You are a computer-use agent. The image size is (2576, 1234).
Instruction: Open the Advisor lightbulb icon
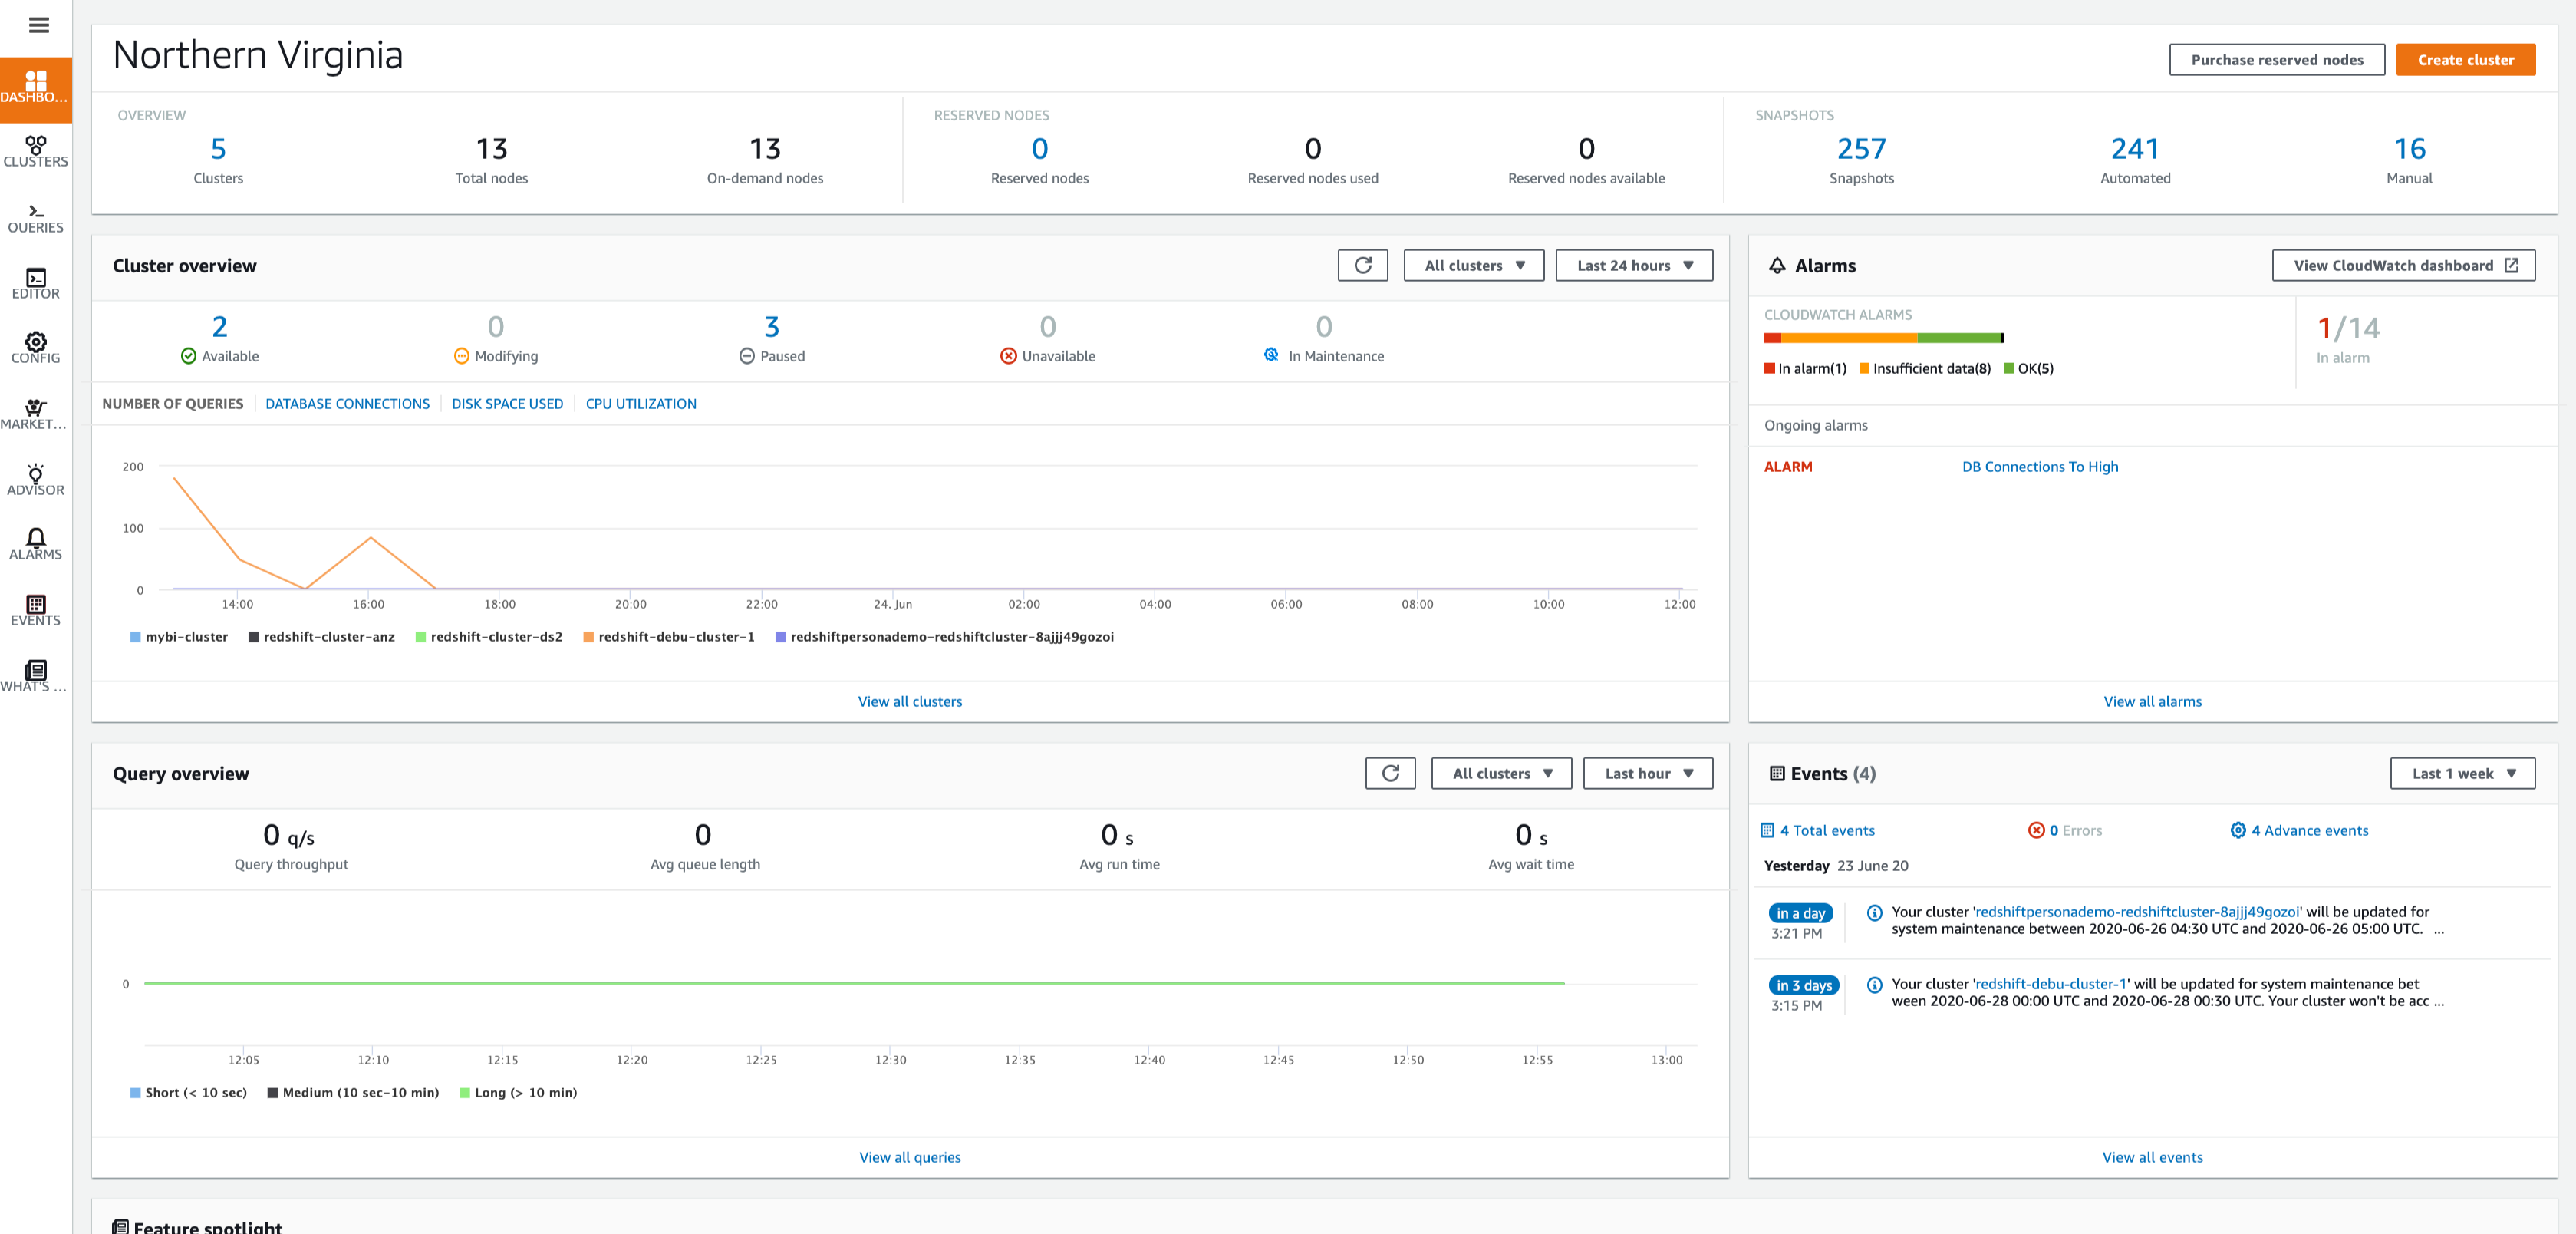tap(36, 479)
